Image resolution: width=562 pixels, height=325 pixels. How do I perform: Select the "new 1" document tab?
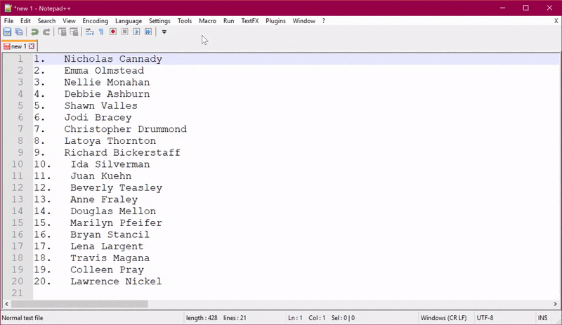(18, 46)
